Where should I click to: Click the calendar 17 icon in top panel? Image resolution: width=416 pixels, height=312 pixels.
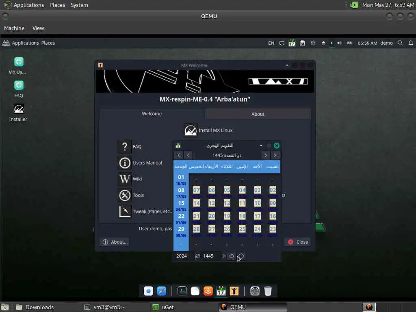pos(292,43)
